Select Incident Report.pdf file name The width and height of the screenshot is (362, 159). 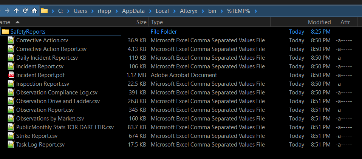coord(40,75)
